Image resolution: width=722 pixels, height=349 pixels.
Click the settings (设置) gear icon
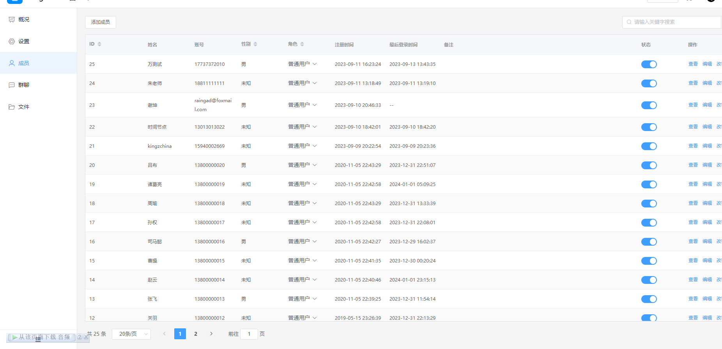click(12, 41)
